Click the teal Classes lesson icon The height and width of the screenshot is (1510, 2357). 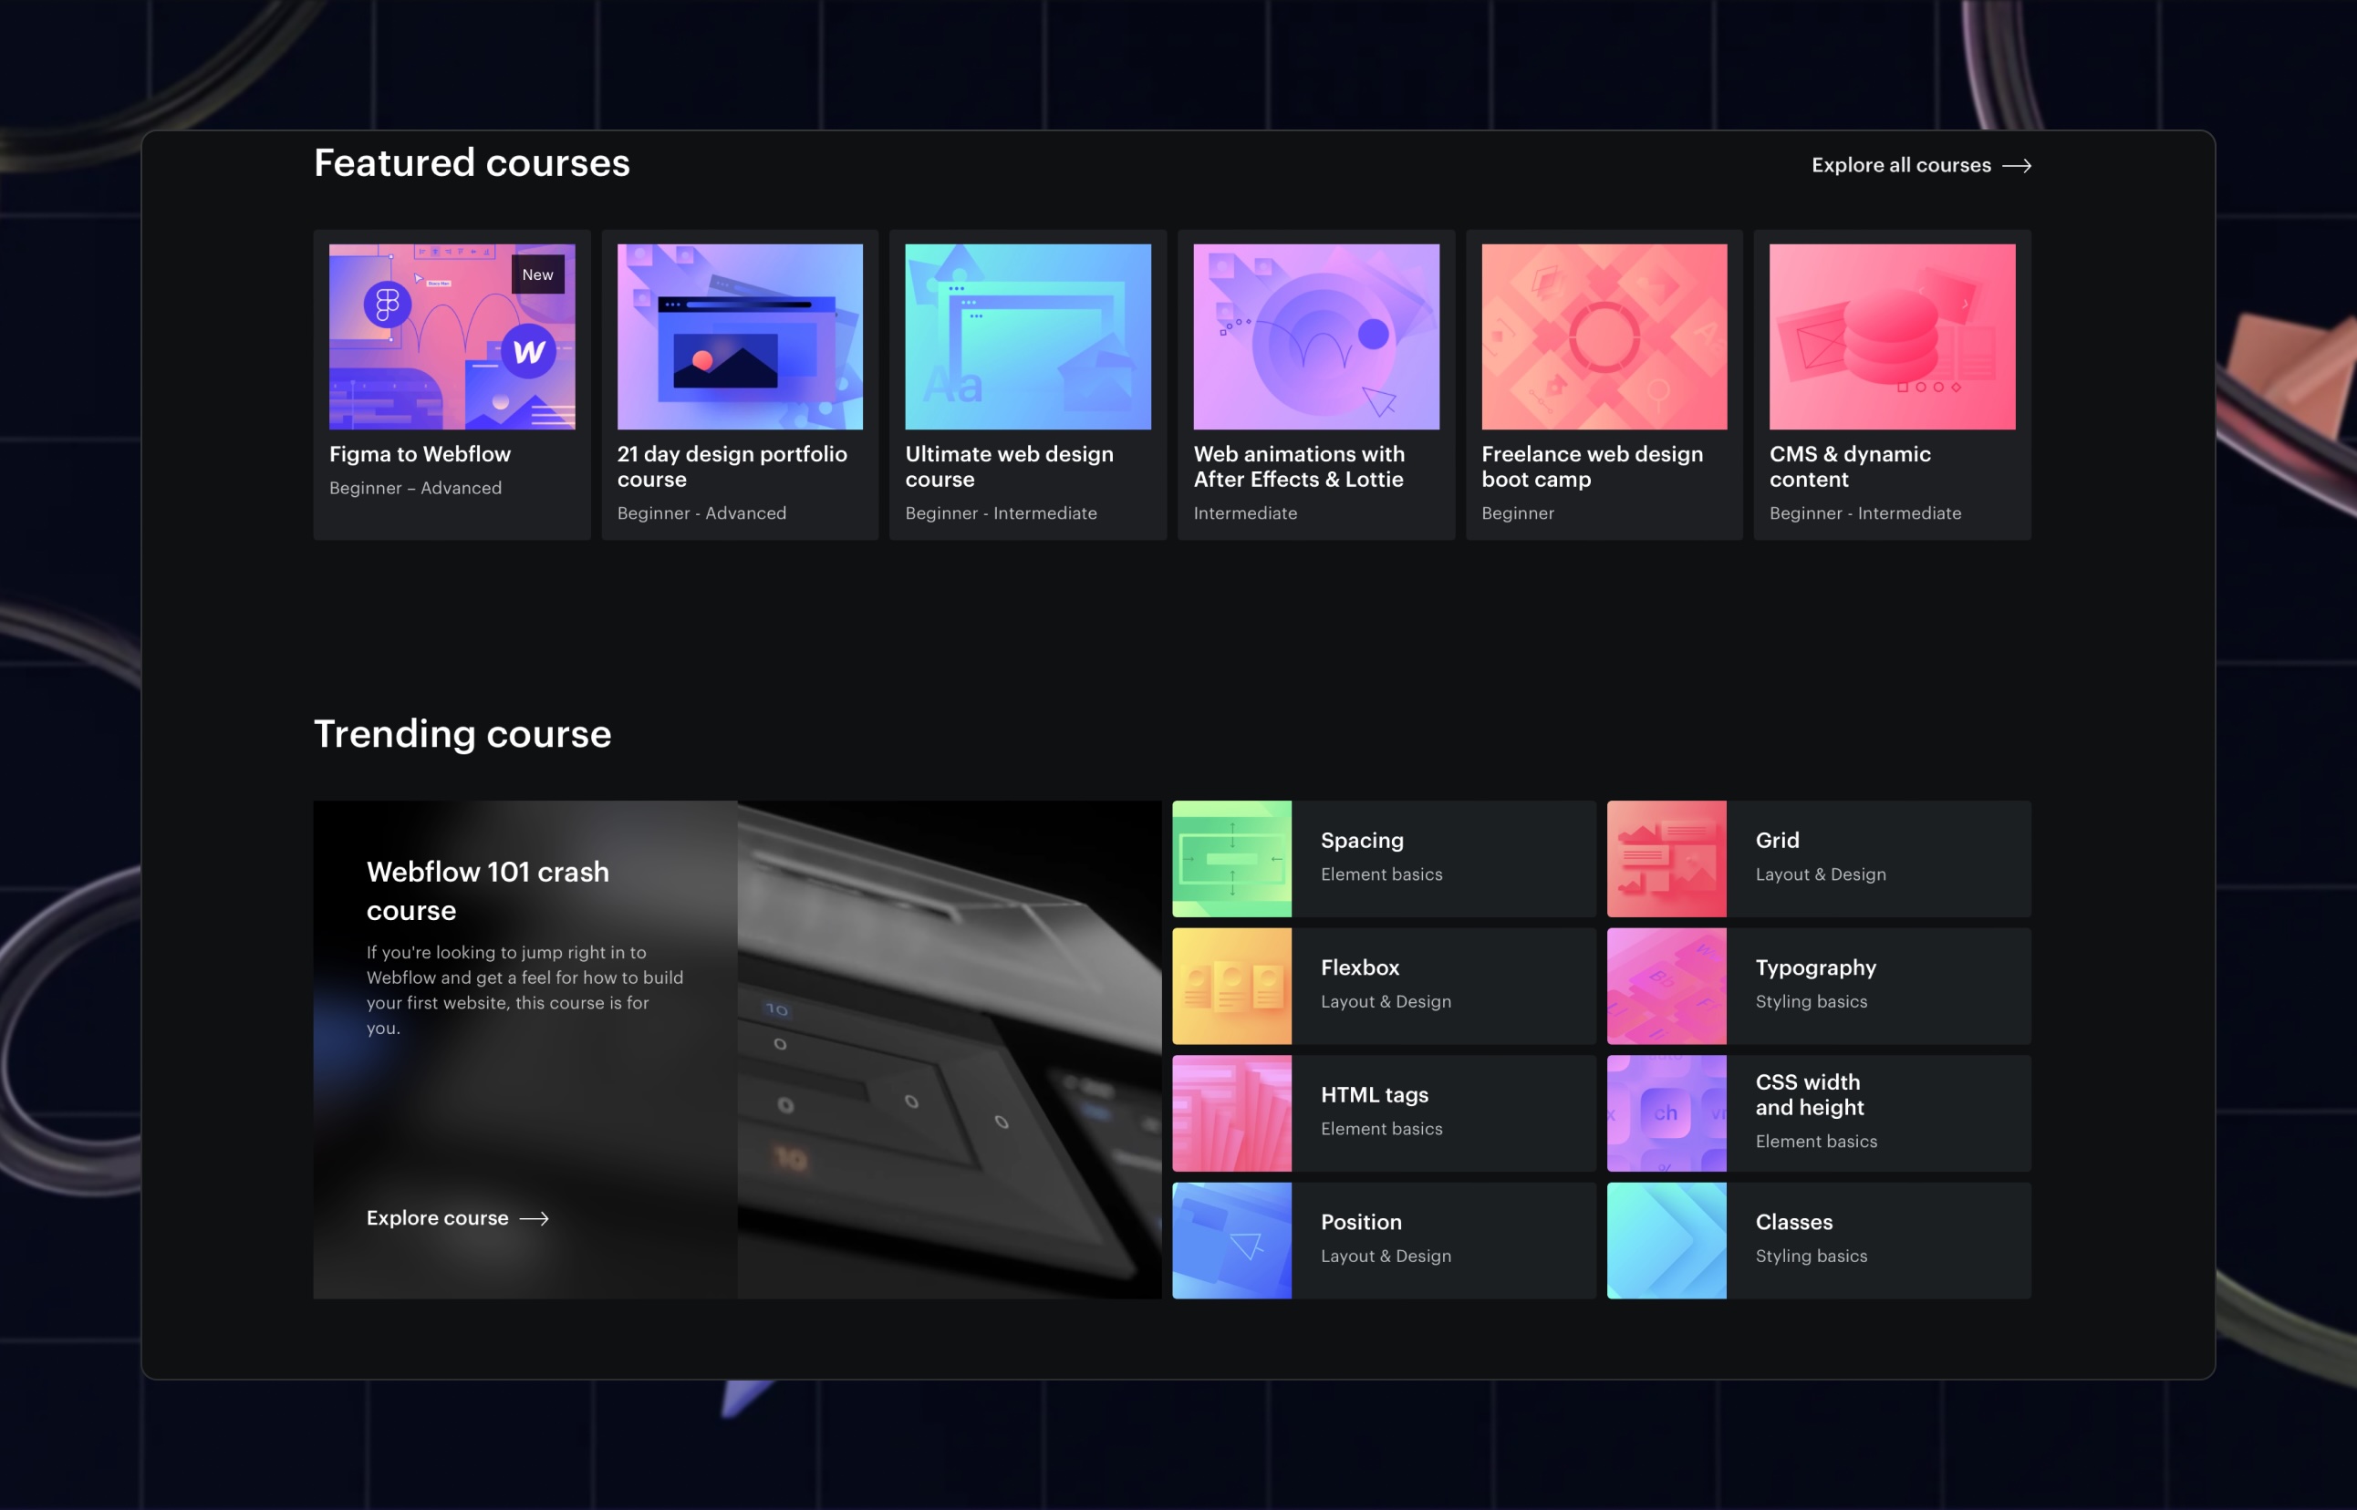coord(1667,1239)
